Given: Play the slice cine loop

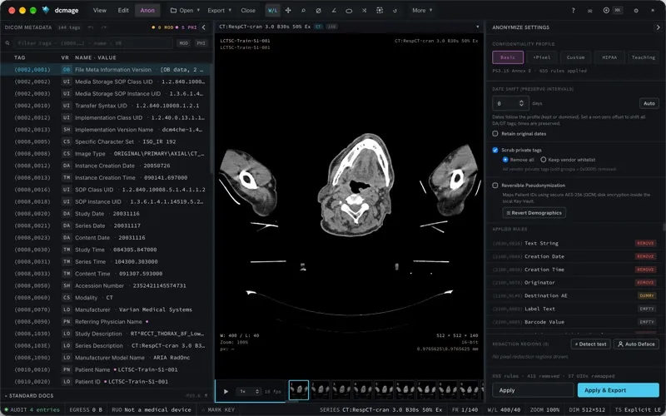Looking at the screenshot, I should pyautogui.click(x=226, y=391).
